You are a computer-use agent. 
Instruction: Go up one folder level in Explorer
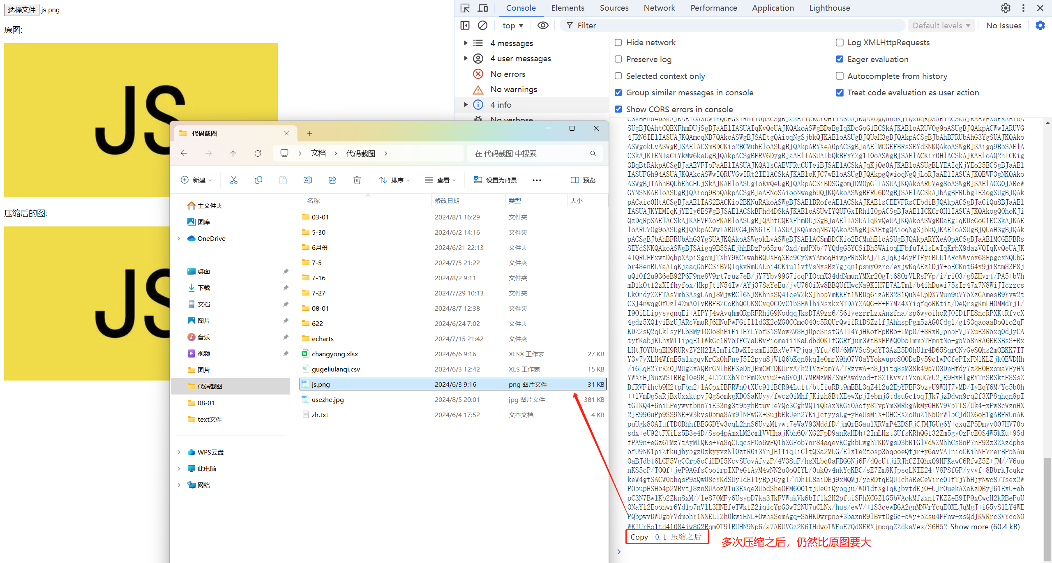tap(233, 153)
